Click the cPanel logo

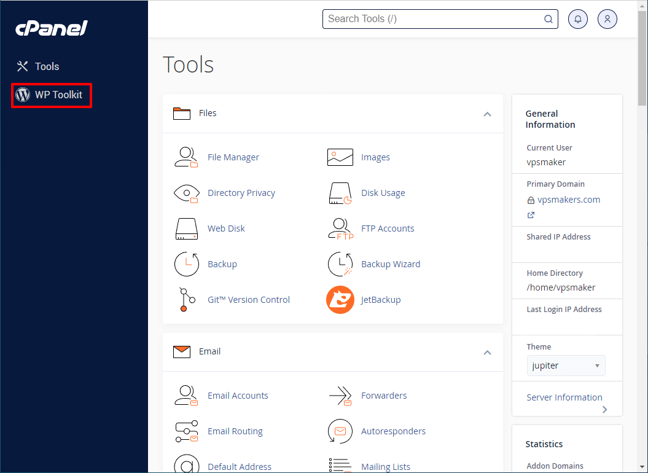click(x=52, y=28)
